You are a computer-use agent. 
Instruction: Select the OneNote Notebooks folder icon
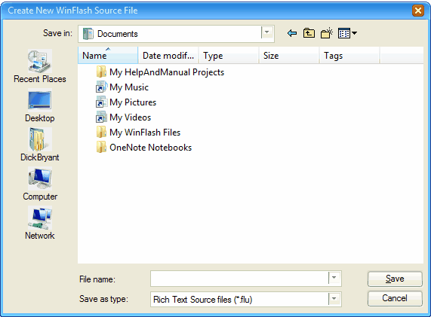(101, 148)
